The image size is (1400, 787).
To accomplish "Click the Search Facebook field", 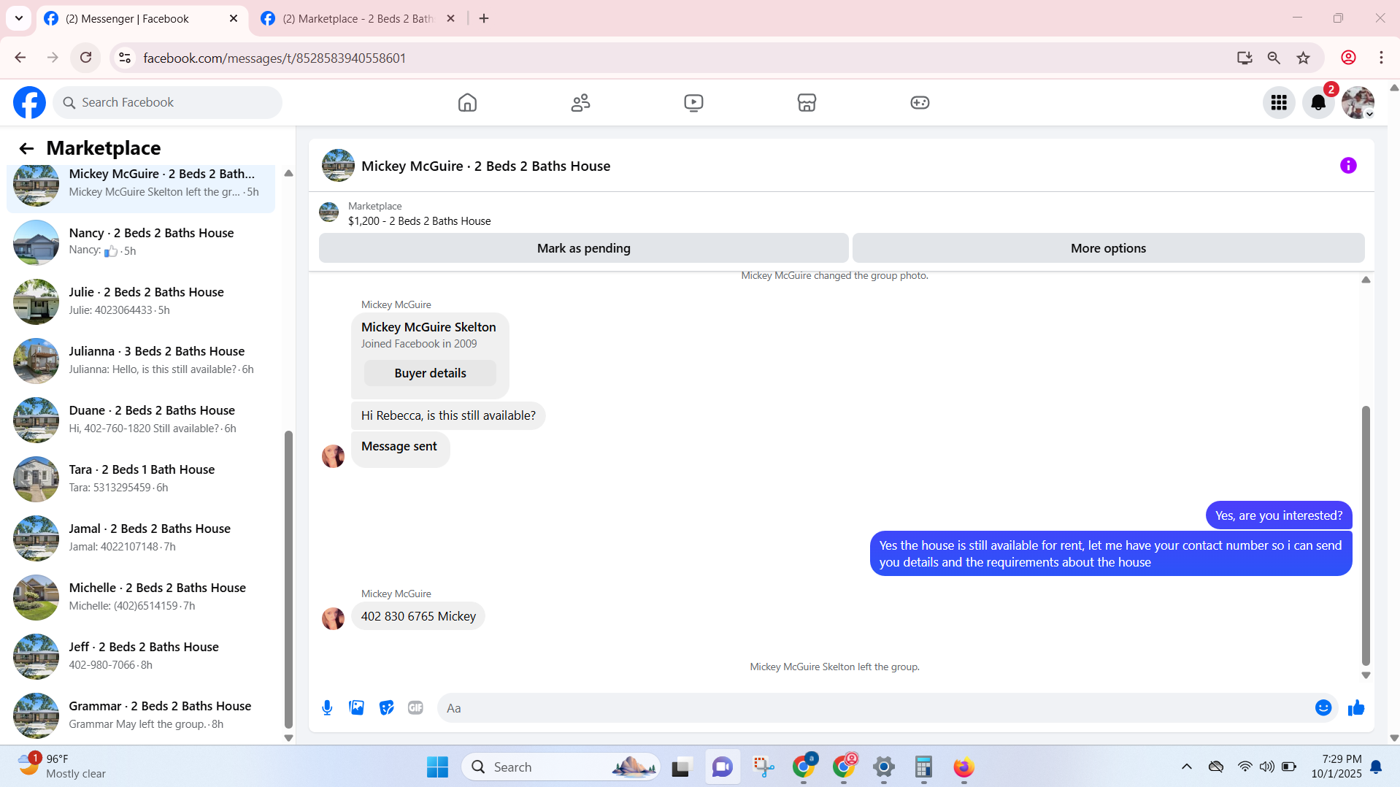I will click(x=167, y=103).
